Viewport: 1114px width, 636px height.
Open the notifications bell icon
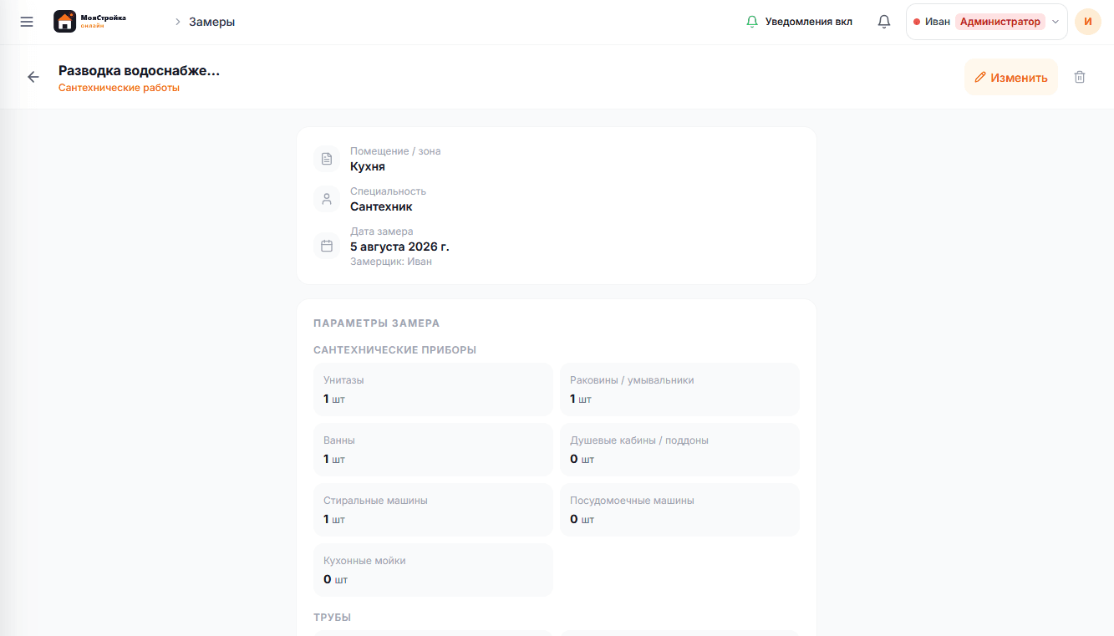(x=884, y=22)
